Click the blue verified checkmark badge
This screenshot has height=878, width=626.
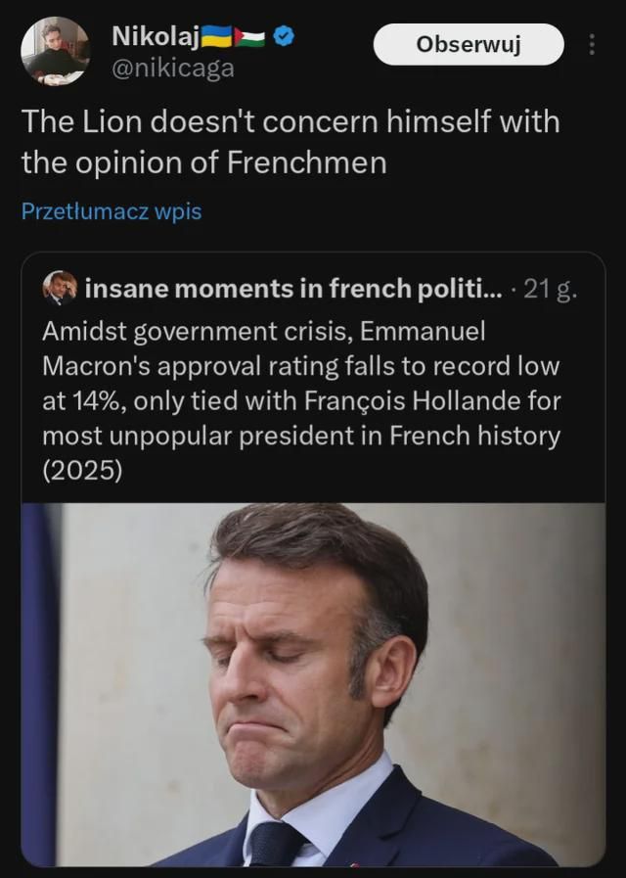[x=284, y=37]
